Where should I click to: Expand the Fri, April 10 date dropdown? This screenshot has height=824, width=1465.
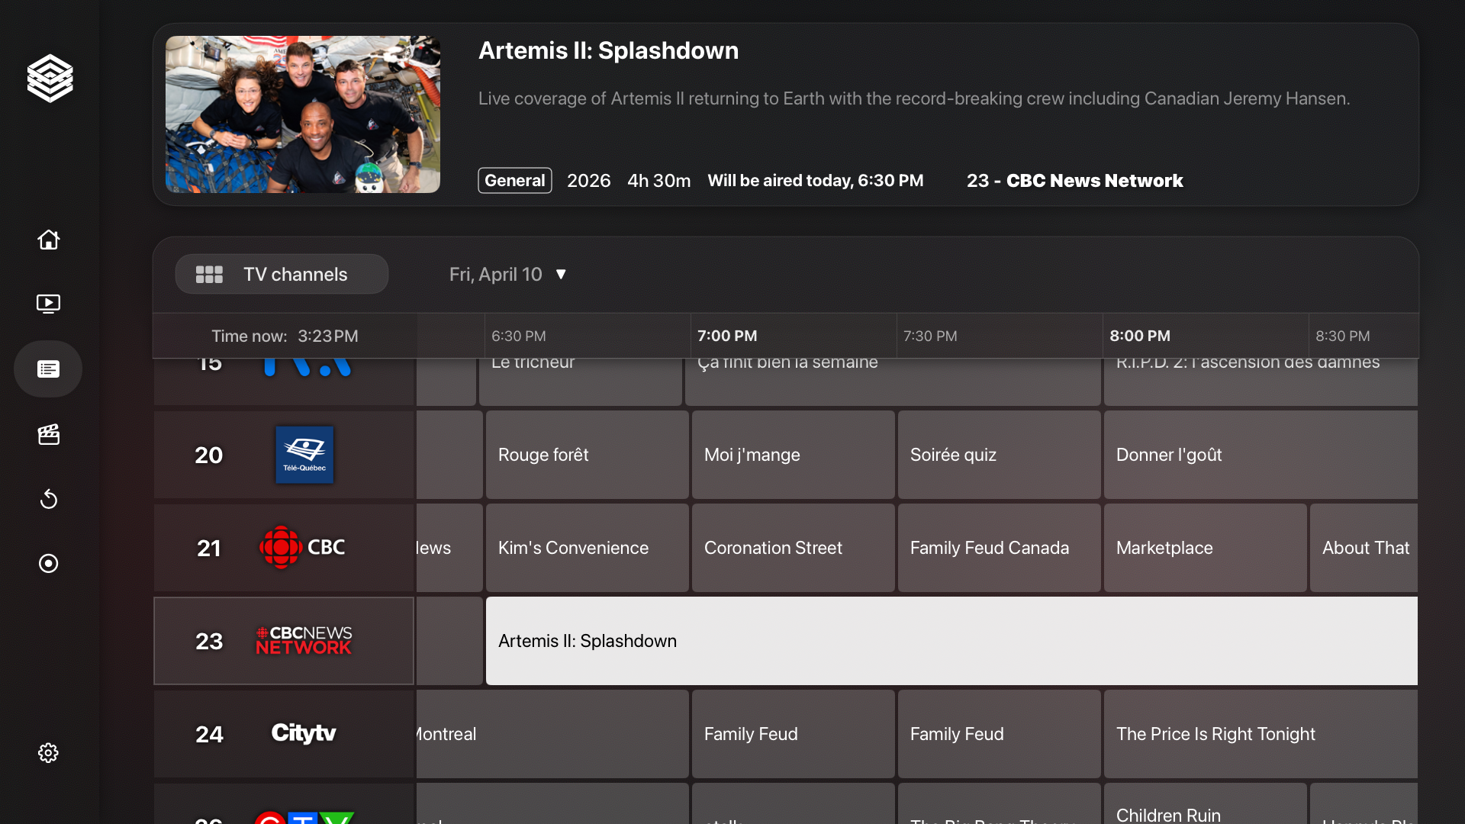(x=508, y=275)
